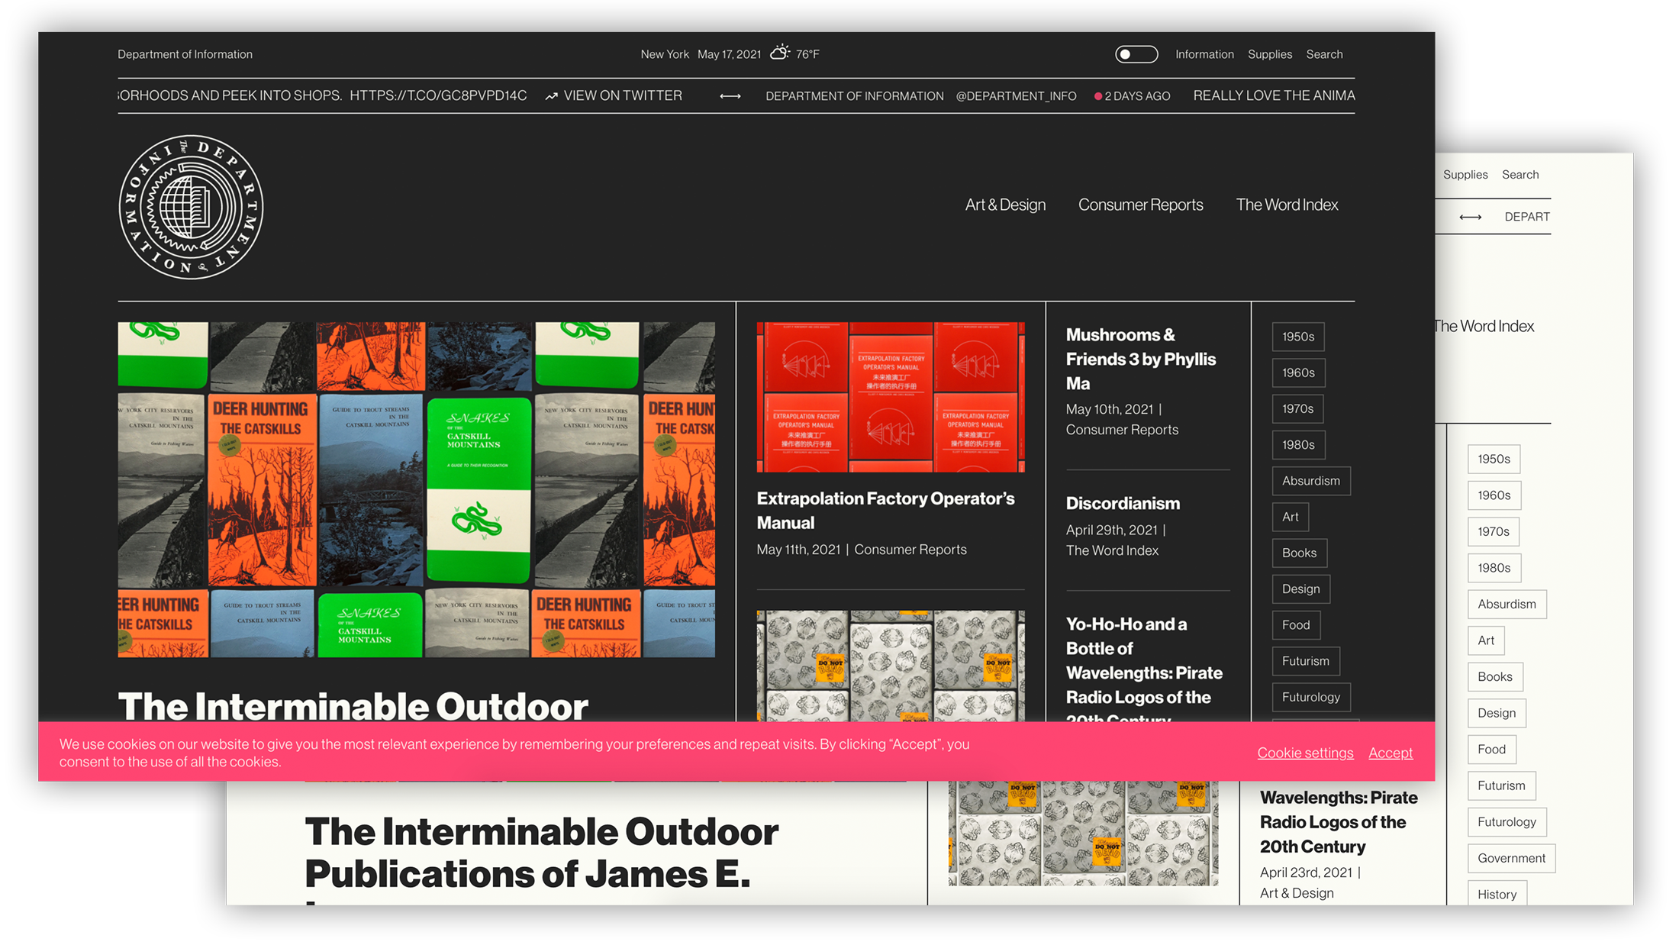Open the red Extrapolation Factory thumbnail
The width and height of the screenshot is (1679, 945).
(x=891, y=397)
